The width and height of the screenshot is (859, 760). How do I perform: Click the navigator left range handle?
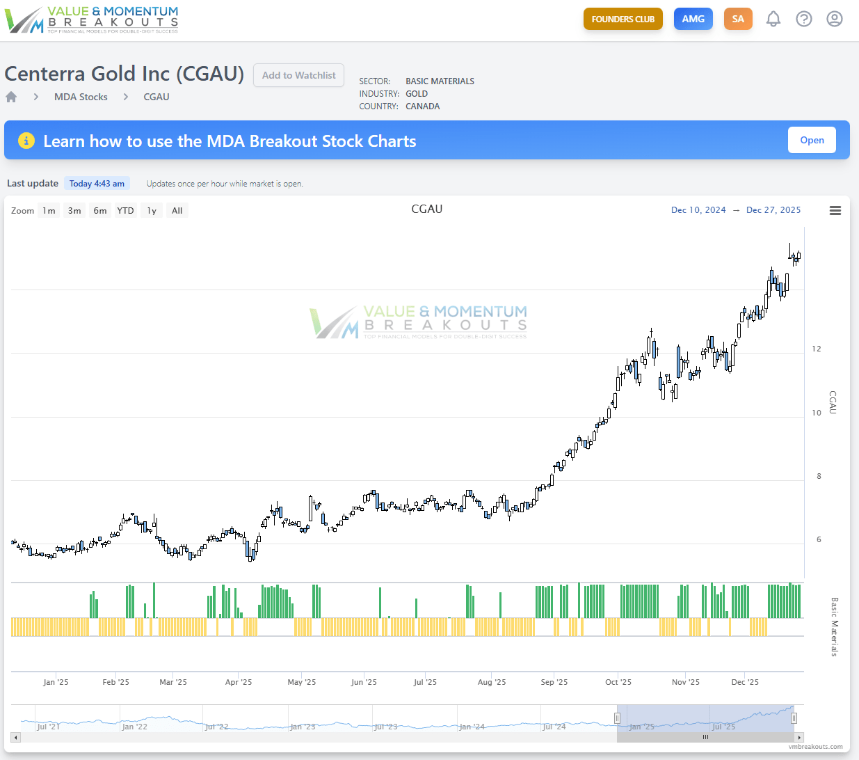617,718
